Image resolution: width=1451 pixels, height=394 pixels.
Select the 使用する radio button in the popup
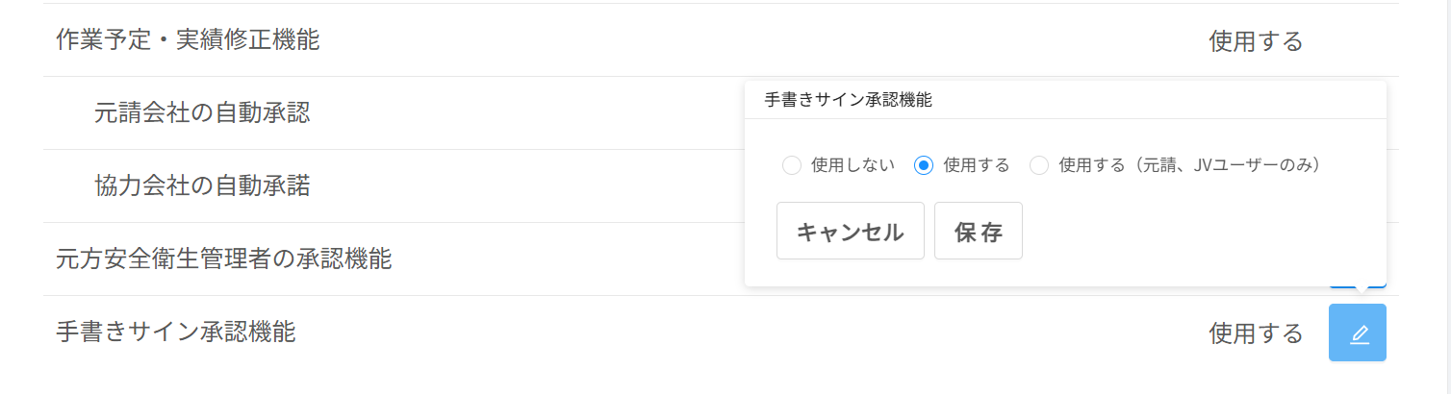pyautogui.click(x=924, y=165)
